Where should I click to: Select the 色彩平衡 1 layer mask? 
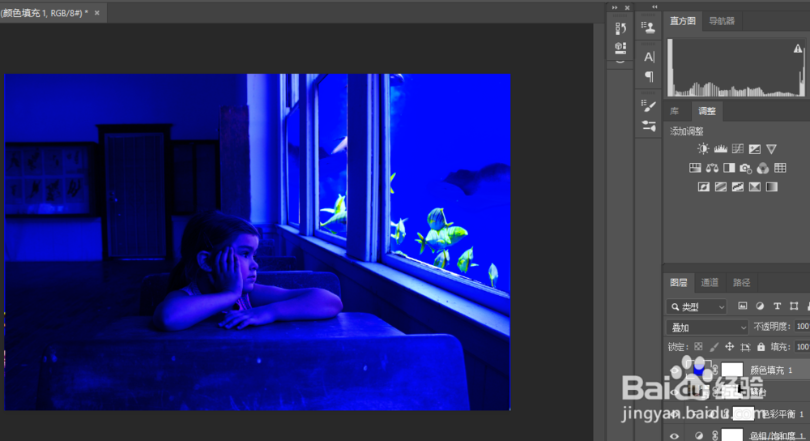(x=744, y=414)
